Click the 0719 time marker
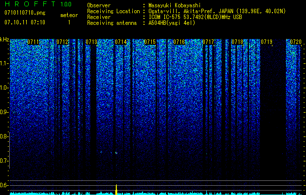 pyautogui.click(x=267, y=42)
